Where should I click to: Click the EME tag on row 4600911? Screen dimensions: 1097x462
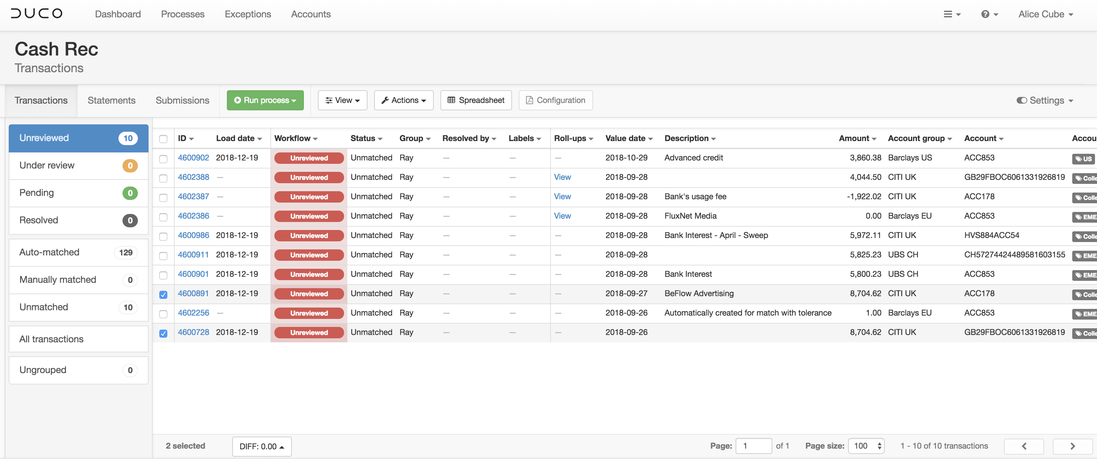[1085, 256]
